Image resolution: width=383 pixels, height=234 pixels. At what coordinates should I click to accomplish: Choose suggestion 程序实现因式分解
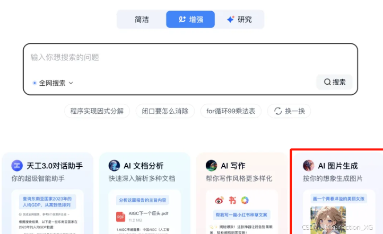(x=97, y=111)
